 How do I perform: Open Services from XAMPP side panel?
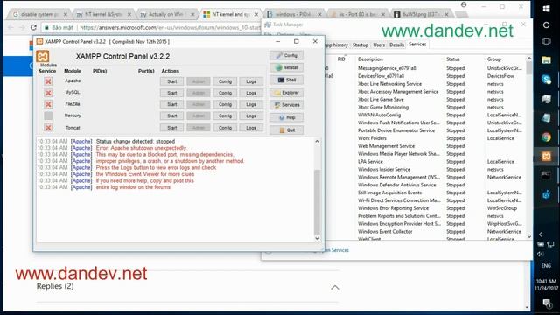pos(286,105)
